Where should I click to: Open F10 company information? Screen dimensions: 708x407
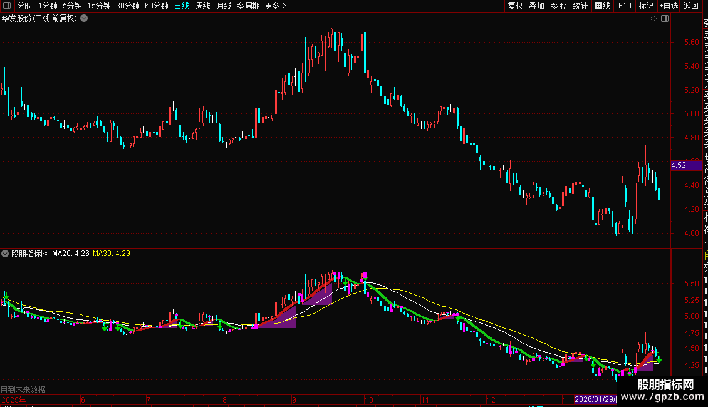point(625,6)
